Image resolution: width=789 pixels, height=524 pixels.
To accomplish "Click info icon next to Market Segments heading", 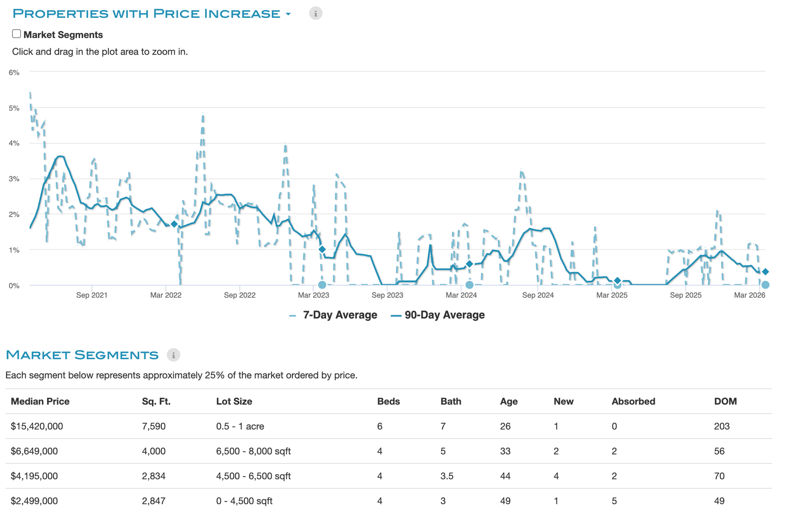I will point(173,355).
